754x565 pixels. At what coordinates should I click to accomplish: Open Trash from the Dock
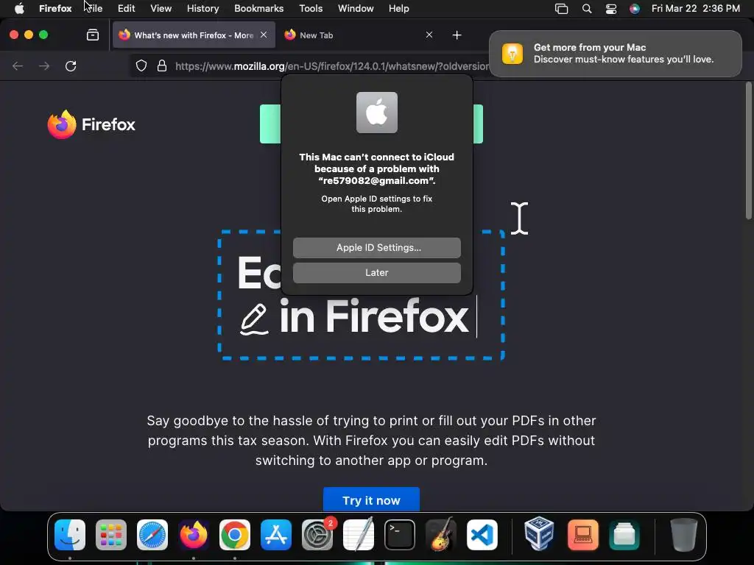[x=683, y=535]
